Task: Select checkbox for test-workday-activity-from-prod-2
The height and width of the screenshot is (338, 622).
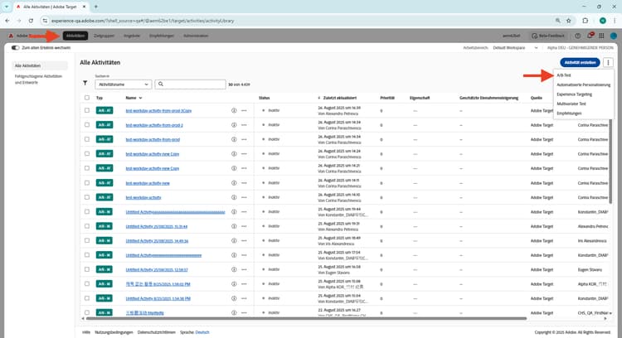Action: click(x=87, y=125)
